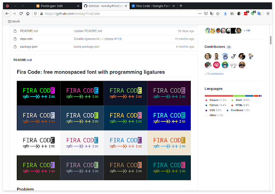Click the panda avatar in the user list
This screenshot has width=275, height=194.
(x=228, y=30)
